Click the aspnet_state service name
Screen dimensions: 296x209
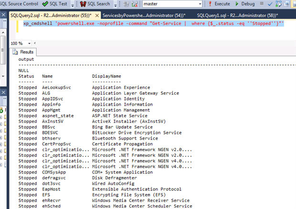click(x=58, y=116)
